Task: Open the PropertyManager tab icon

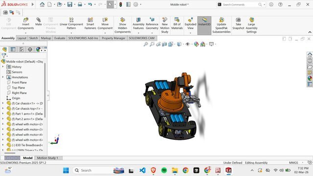Action: (x=13, y=49)
